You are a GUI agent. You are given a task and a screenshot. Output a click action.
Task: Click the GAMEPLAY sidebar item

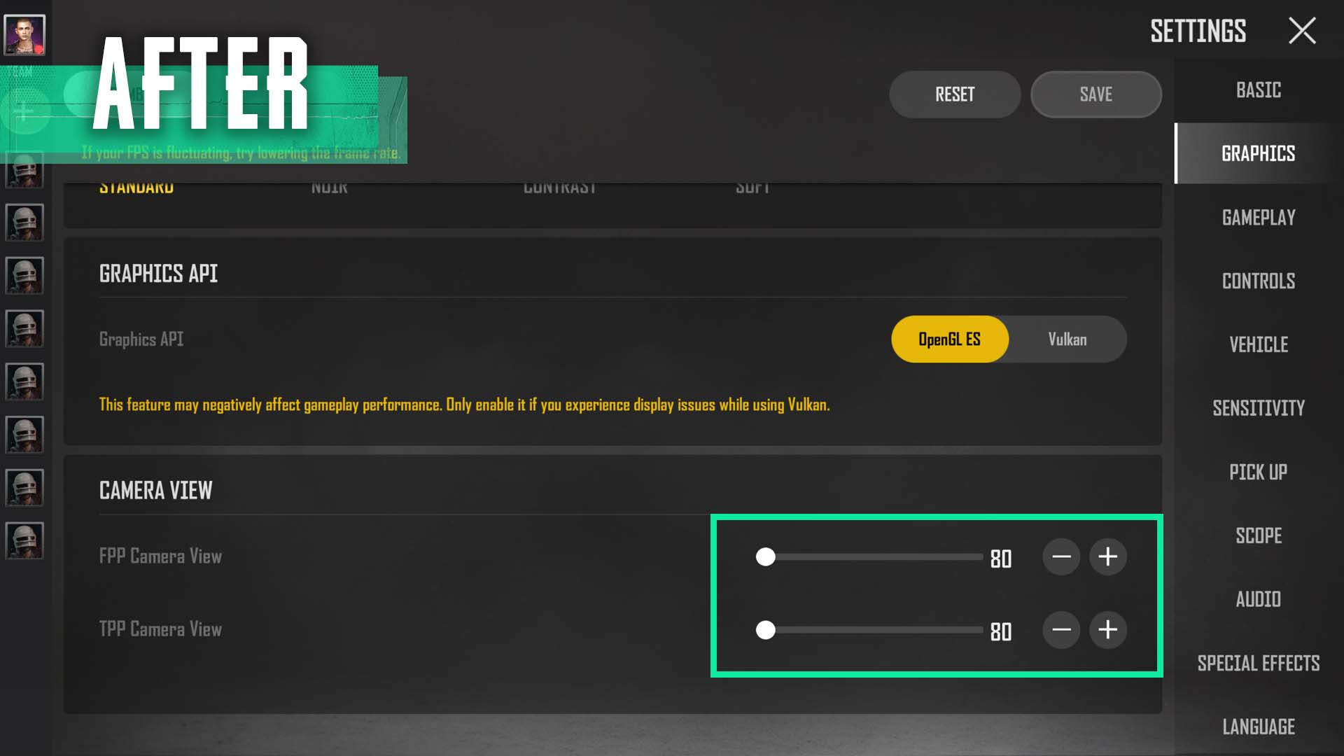point(1258,217)
